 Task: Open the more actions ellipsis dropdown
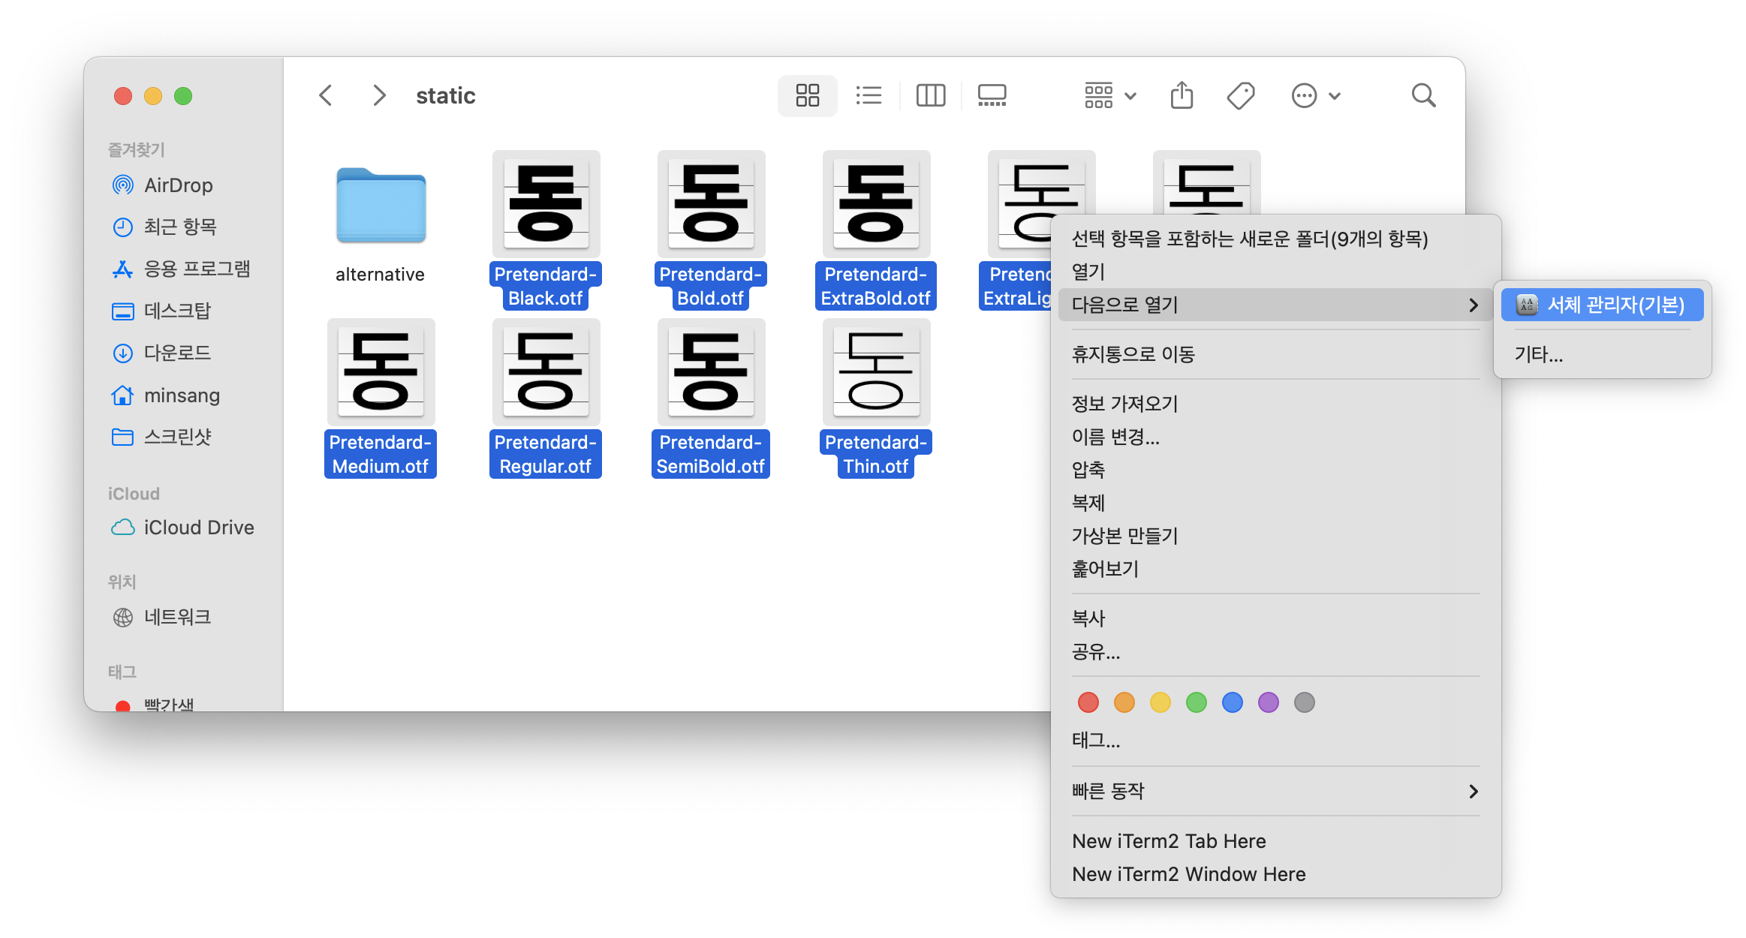1315,95
